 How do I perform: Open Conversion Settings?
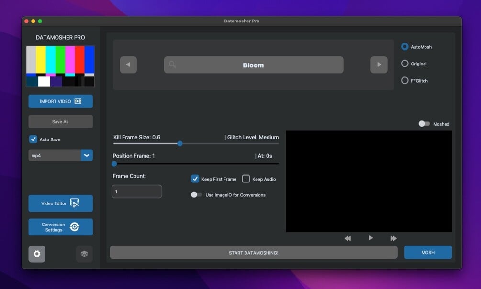pyautogui.click(x=60, y=227)
